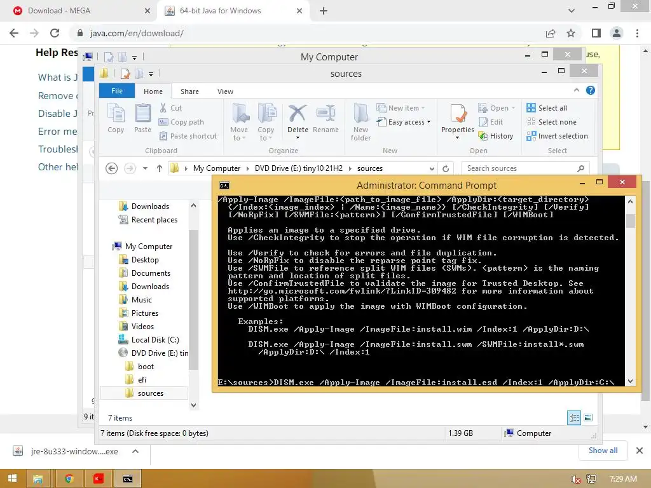Switch to the Share ribbon tab
Image resolution: width=651 pixels, height=488 pixels.
click(189, 91)
